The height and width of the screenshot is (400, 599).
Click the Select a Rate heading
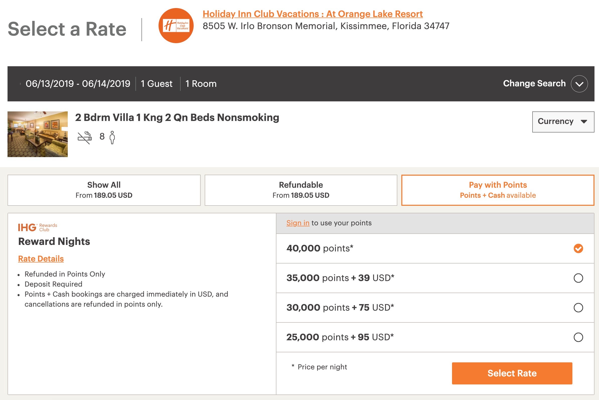pyautogui.click(x=67, y=29)
